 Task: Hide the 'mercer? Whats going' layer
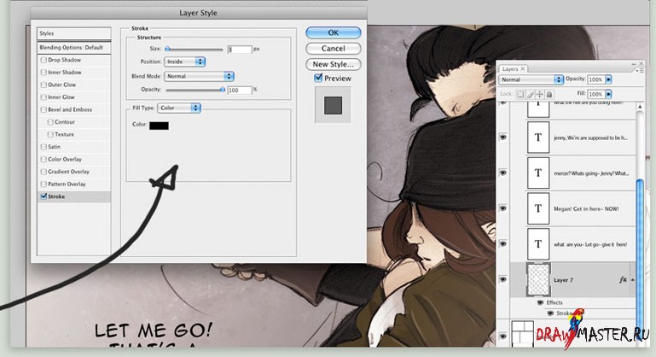click(x=503, y=173)
